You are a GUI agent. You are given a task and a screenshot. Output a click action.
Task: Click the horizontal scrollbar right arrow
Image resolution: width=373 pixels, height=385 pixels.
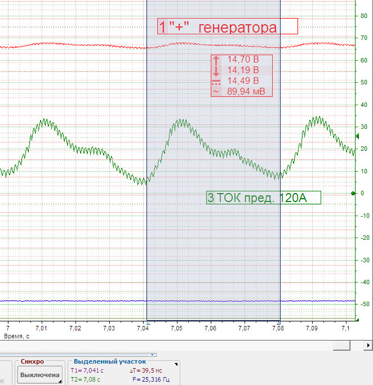pyautogui.click(x=368, y=346)
